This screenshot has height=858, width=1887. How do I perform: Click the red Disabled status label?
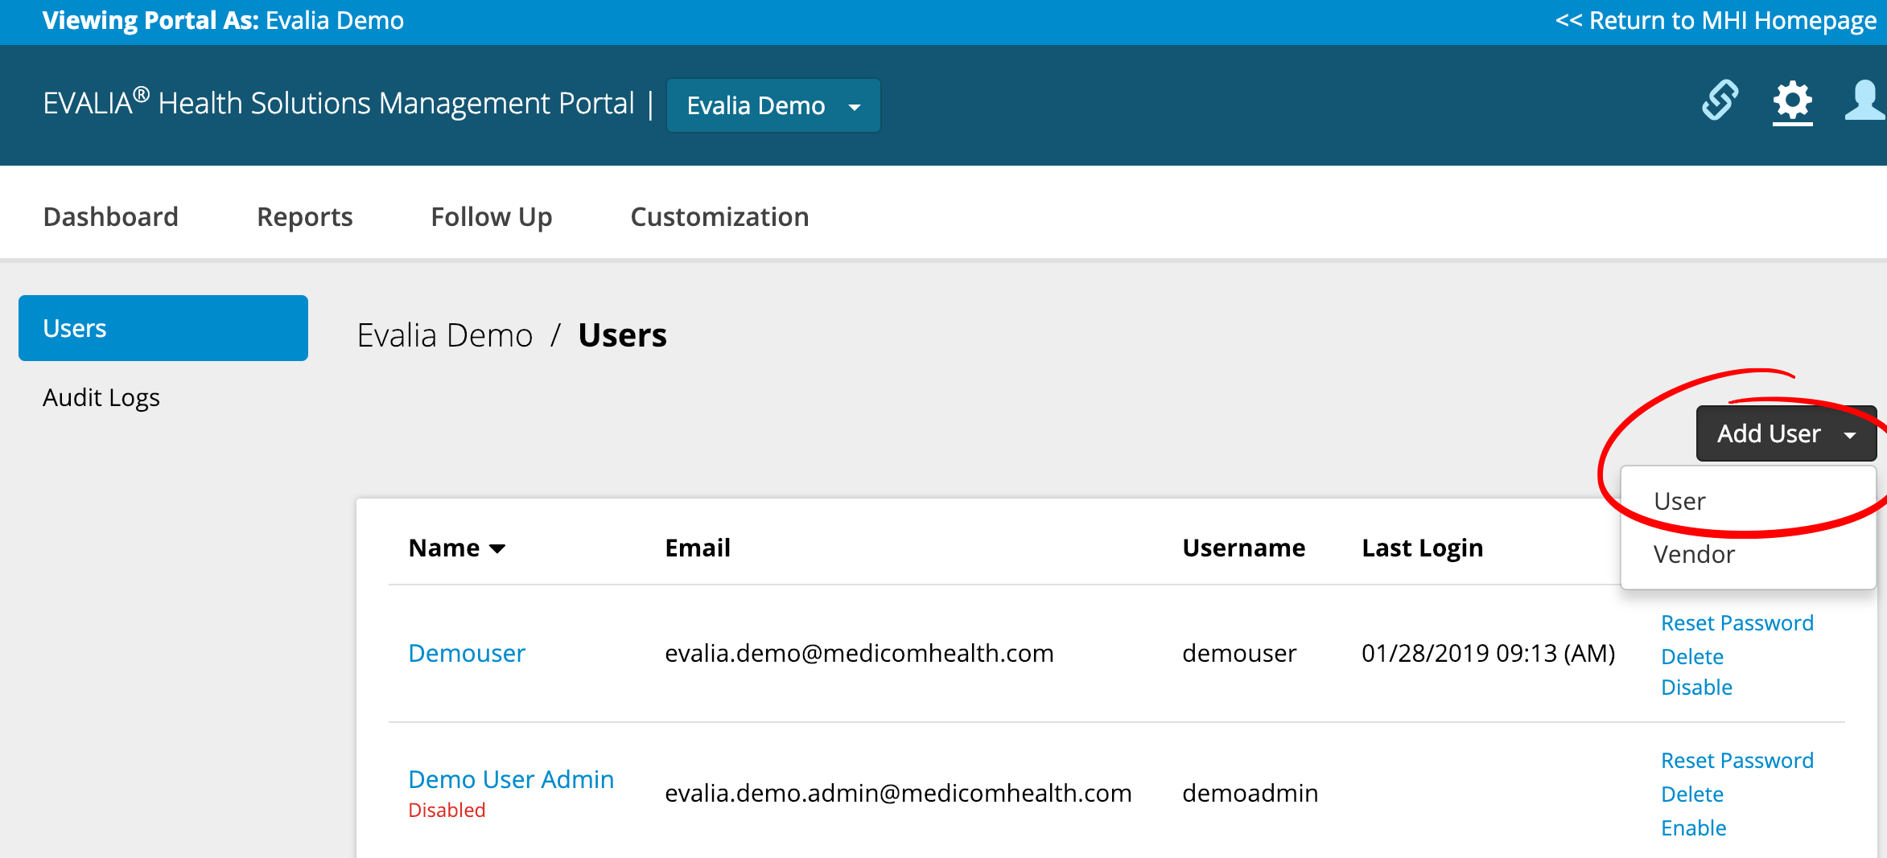[447, 810]
